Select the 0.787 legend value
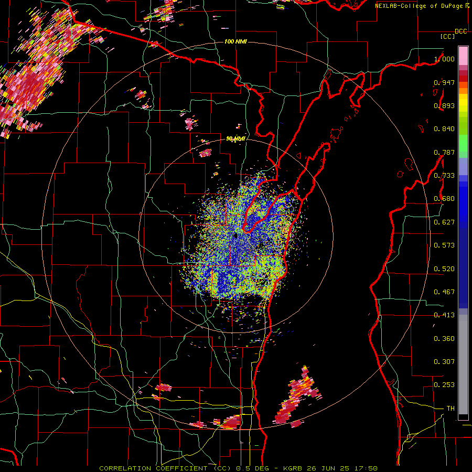This screenshot has width=472, height=472. (x=444, y=152)
